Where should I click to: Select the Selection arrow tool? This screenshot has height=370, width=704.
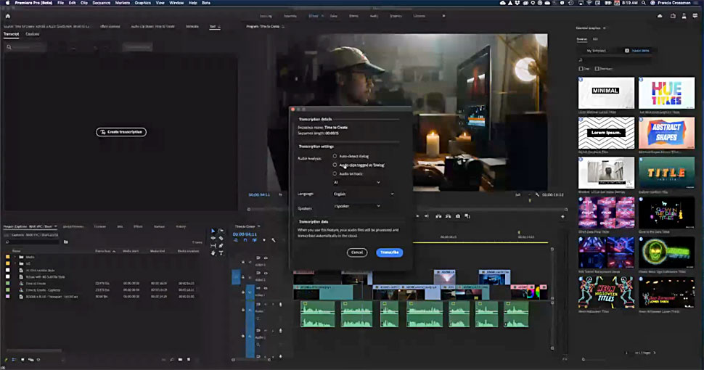[x=213, y=231]
